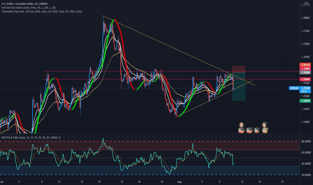
Task: Click the countdown timer 00:52 label
Action: click(x=304, y=91)
